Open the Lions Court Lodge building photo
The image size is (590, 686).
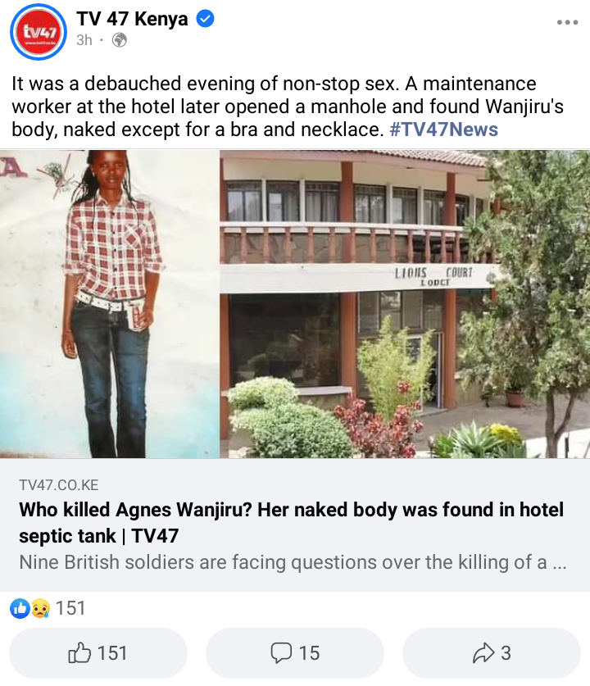[405, 304]
